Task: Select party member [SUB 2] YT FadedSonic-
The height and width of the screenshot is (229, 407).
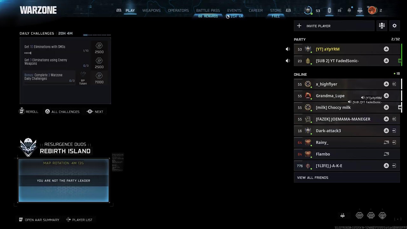Action: 347,61
